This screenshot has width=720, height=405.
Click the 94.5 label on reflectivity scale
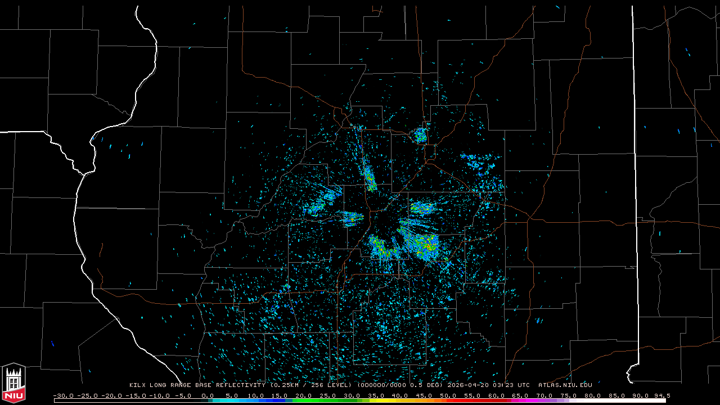point(661,395)
